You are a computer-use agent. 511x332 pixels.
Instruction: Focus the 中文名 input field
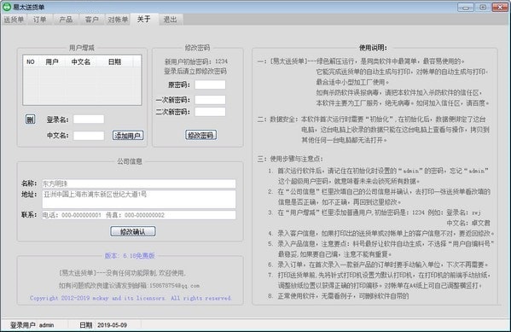89,136
